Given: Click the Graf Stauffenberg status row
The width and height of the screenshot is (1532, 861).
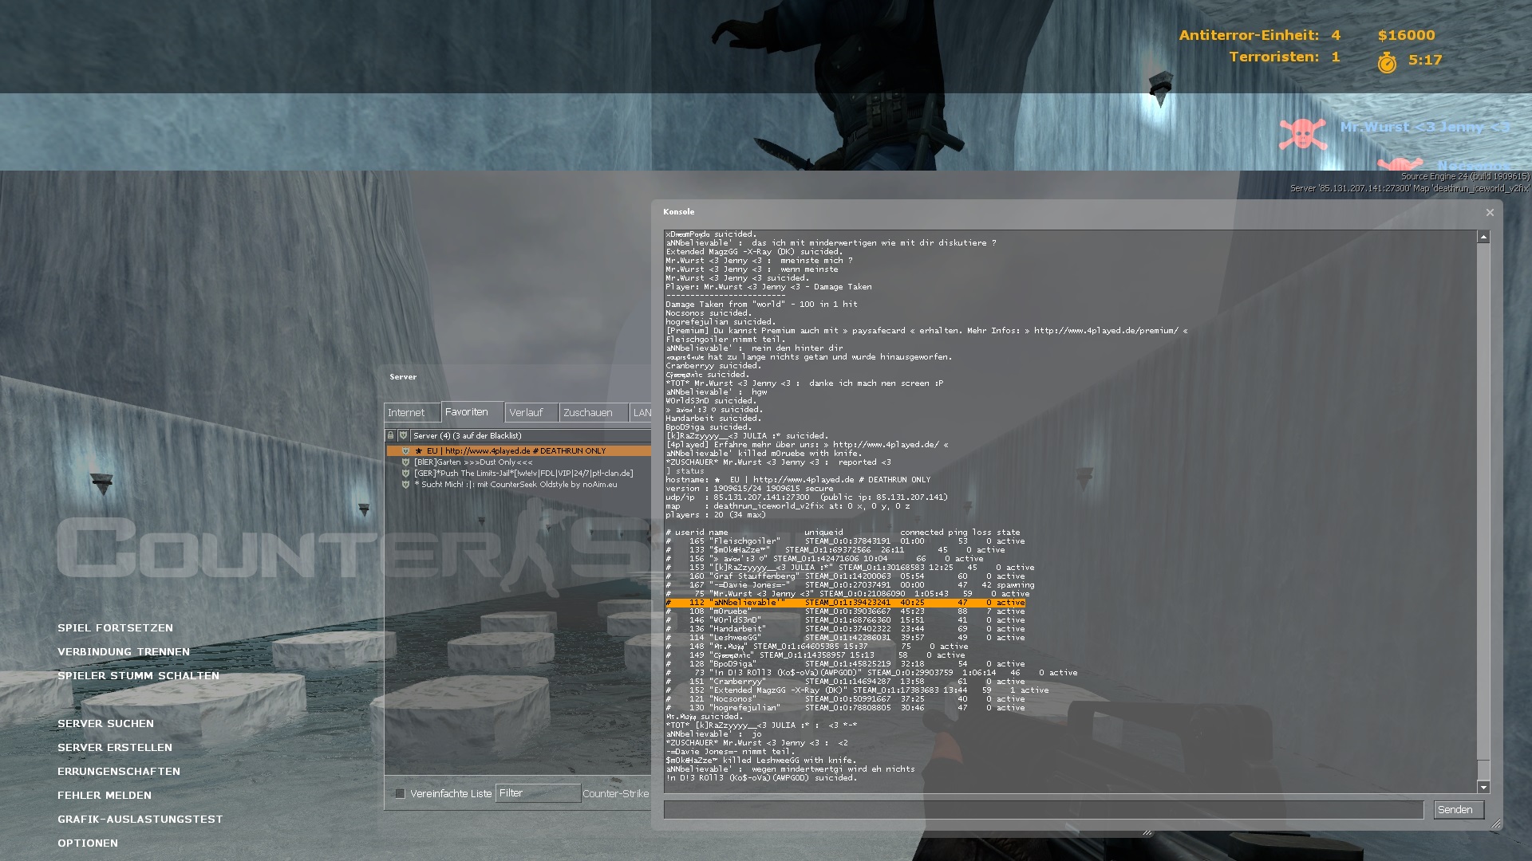Looking at the screenshot, I should pyautogui.click(x=846, y=576).
